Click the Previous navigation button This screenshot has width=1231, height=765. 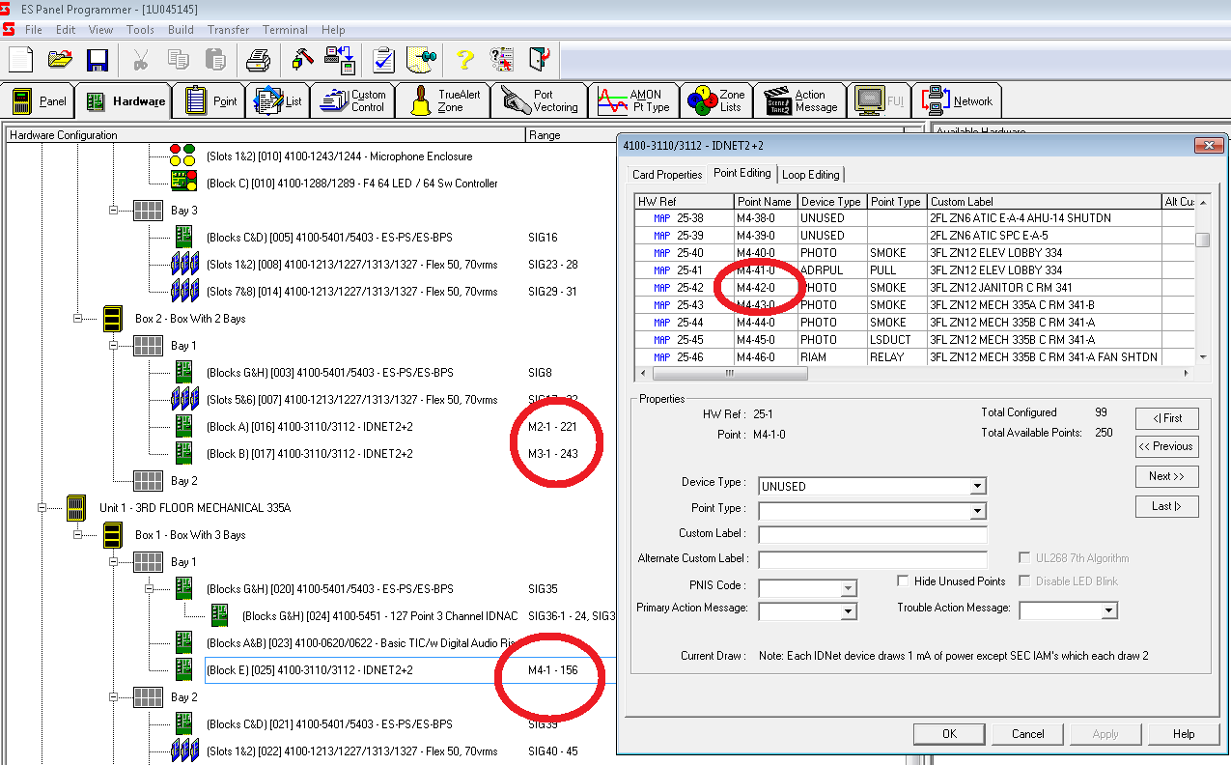tap(1167, 446)
